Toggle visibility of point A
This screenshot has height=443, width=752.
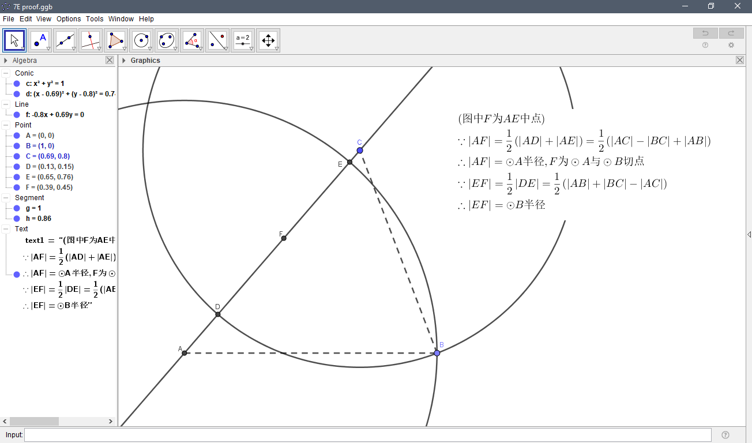15,135
